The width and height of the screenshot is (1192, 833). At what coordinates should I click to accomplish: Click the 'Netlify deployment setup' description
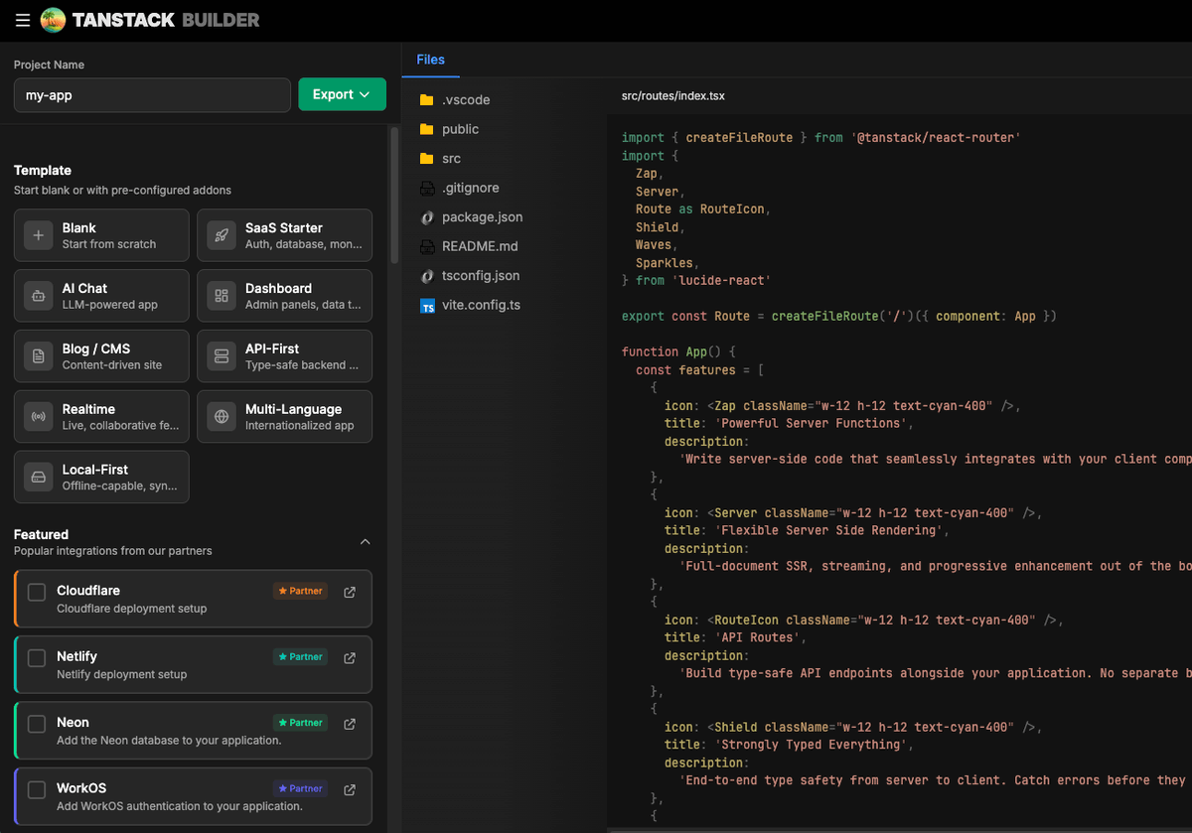122,674
